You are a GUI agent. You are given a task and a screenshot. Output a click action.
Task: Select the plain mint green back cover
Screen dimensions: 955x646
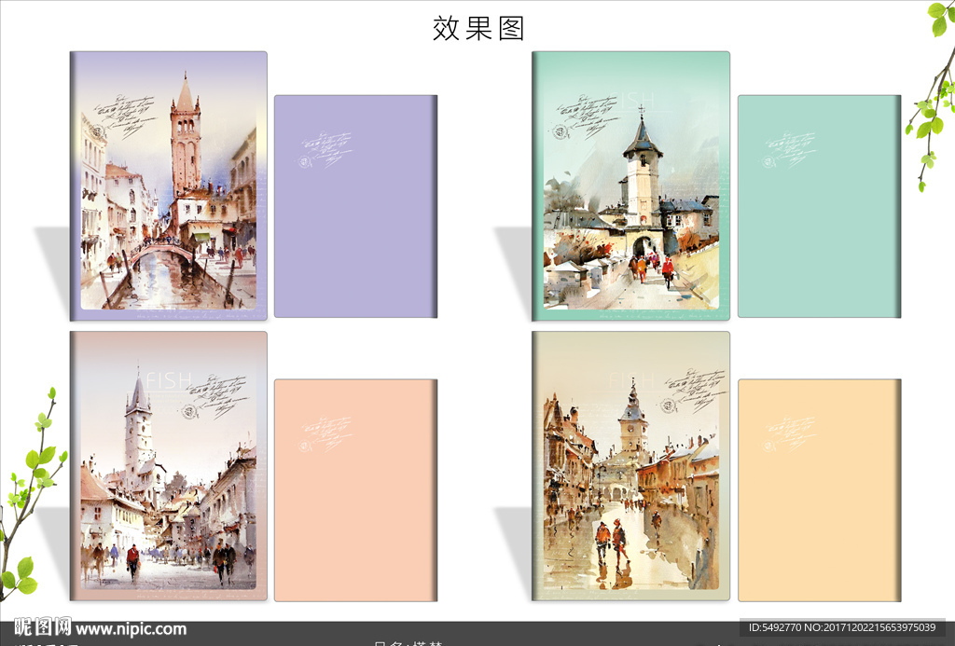point(819,206)
